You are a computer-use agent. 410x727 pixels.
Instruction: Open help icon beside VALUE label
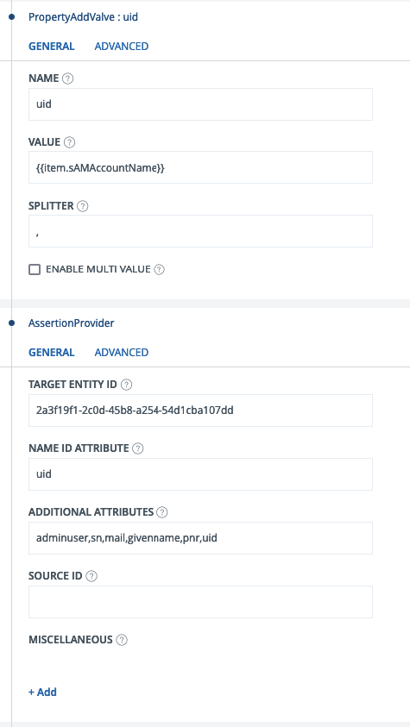coord(69,141)
